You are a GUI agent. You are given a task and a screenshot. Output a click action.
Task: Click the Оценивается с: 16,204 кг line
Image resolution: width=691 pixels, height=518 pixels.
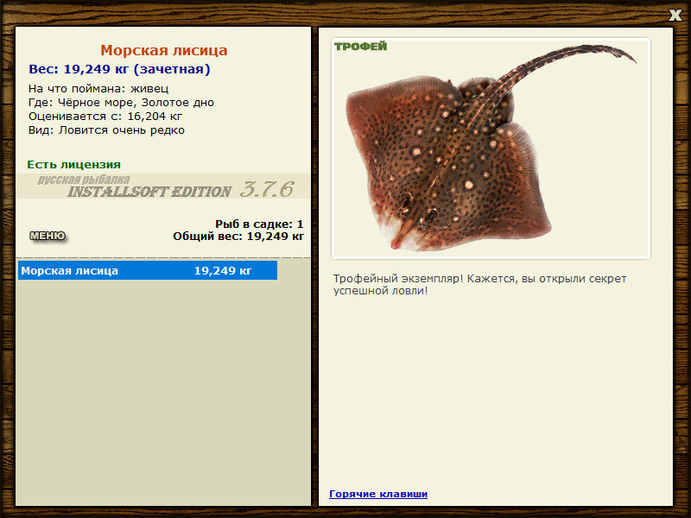(x=105, y=117)
